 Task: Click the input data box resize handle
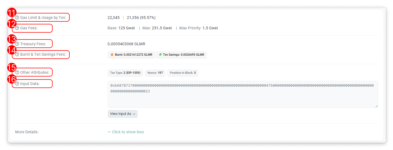coord(376,106)
